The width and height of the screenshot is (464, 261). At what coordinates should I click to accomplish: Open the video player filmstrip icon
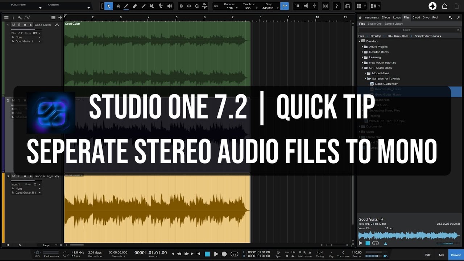click(x=348, y=6)
